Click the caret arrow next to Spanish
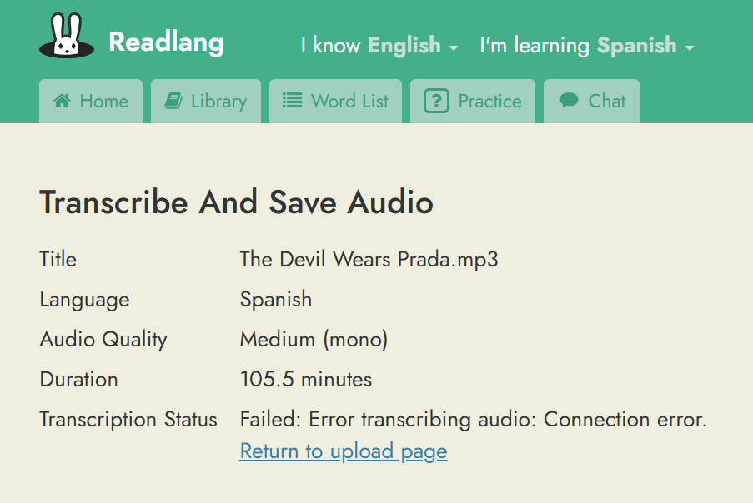Image resolution: width=753 pixels, height=503 pixels. point(690,47)
